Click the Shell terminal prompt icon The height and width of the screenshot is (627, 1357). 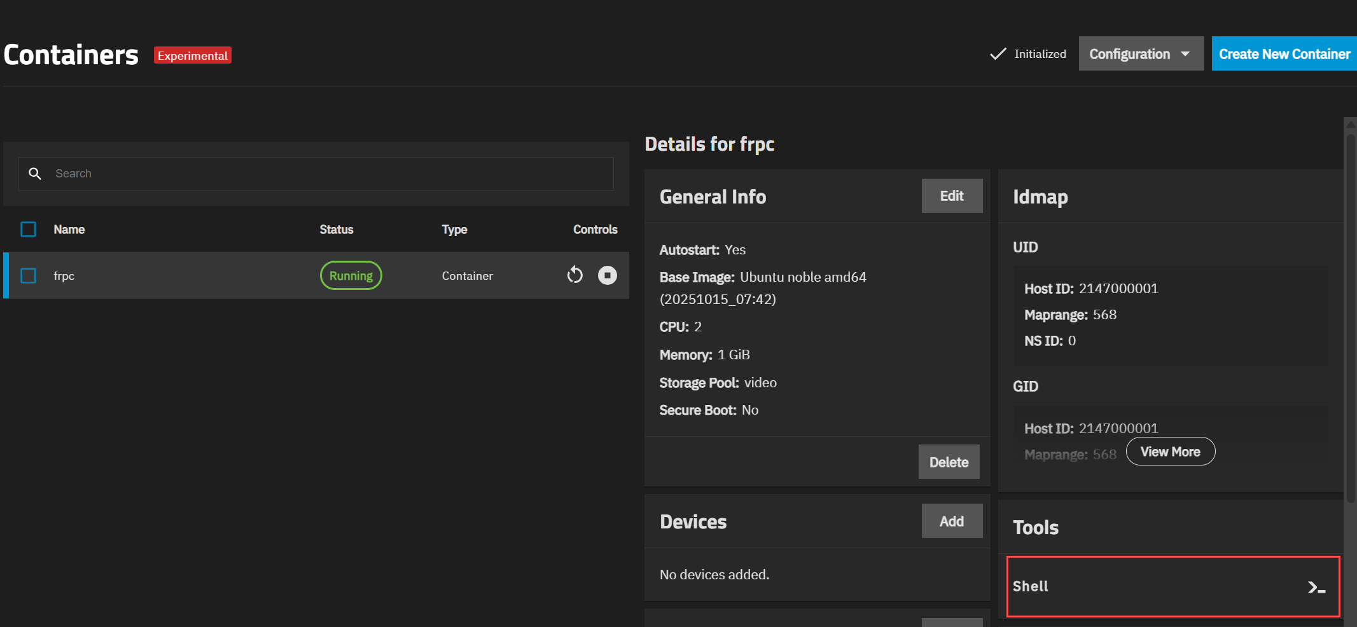coord(1316,588)
